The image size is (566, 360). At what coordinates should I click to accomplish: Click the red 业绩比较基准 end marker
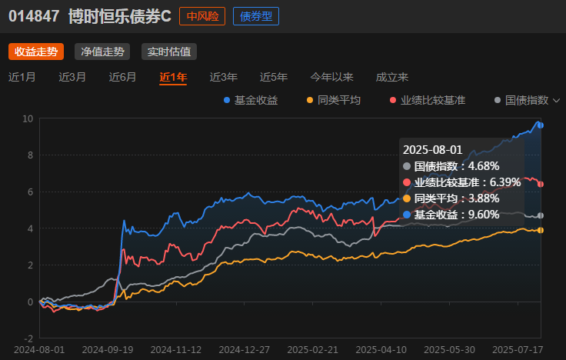[541, 184]
